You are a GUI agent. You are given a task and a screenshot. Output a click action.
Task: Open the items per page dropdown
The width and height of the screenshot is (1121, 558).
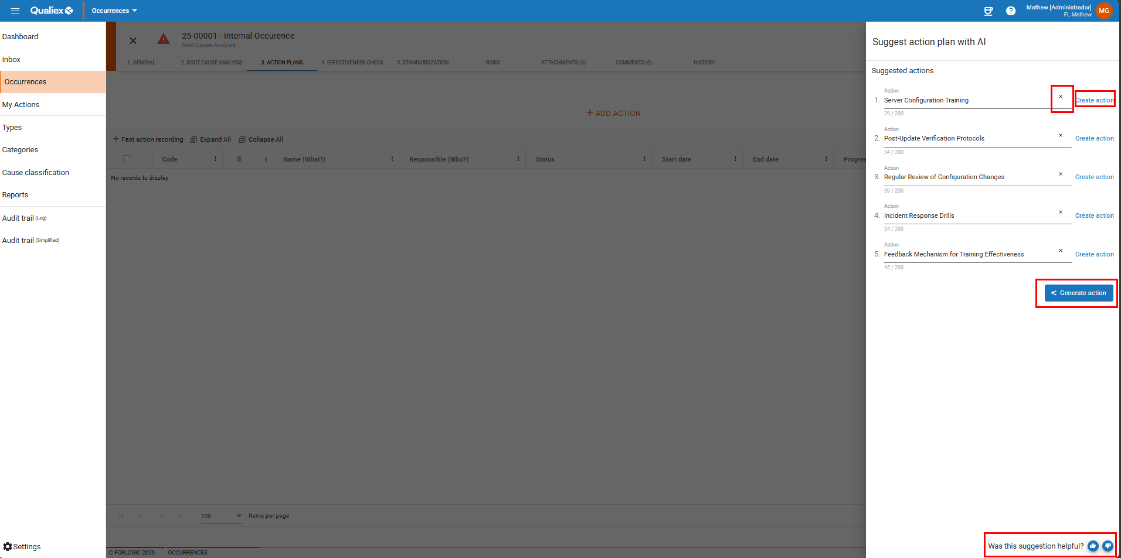[222, 516]
